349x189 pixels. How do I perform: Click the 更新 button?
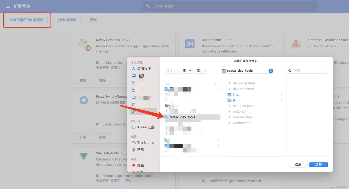[93, 20]
